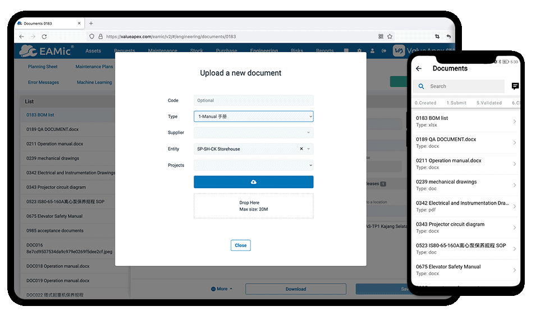Screen dimensions: 536x320
Task: Click the crop screenshot icon in browser toolbar
Action: point(437,36)
